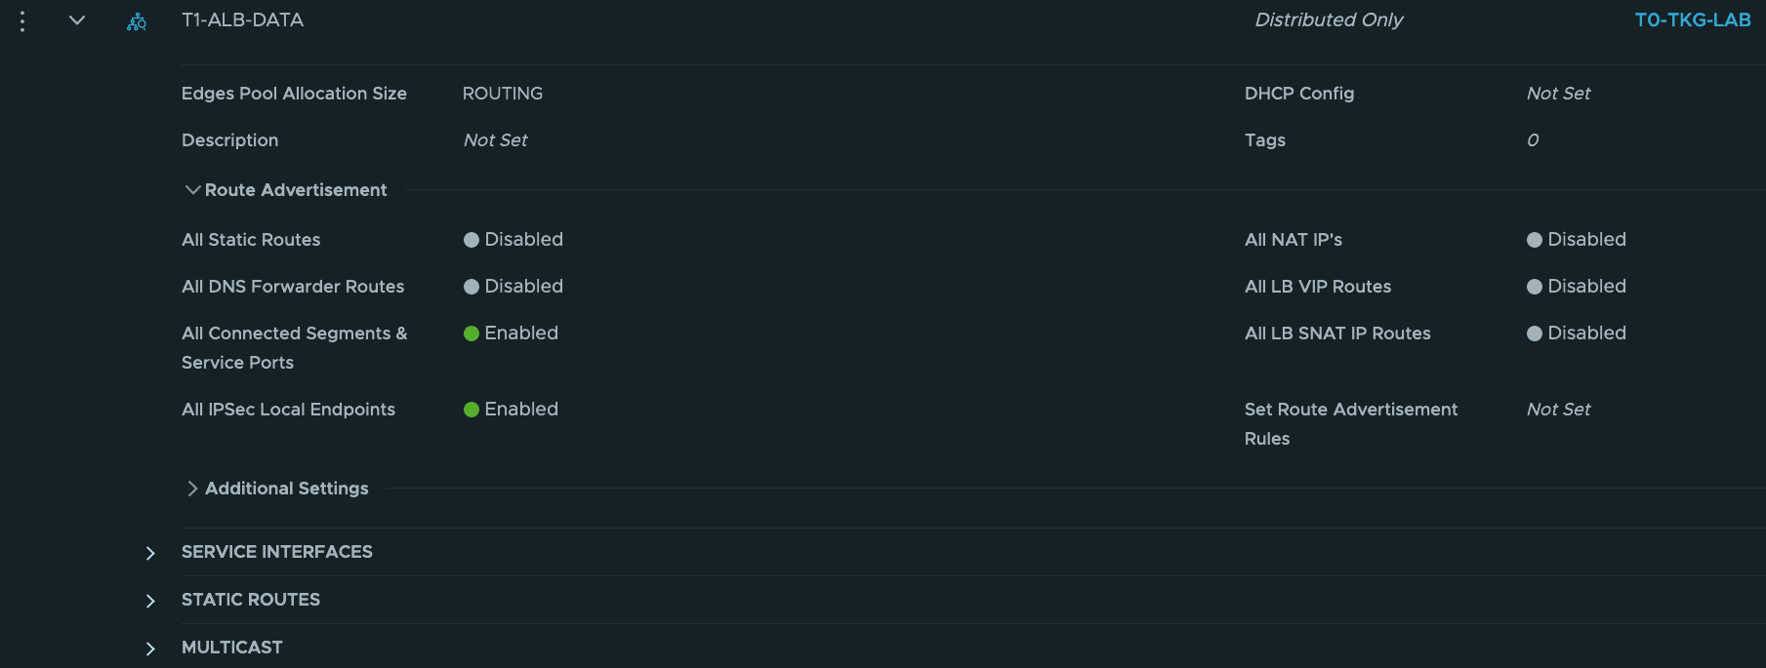
Task: Click the status dot for All LB VIP Routes
Action: 1534,286
